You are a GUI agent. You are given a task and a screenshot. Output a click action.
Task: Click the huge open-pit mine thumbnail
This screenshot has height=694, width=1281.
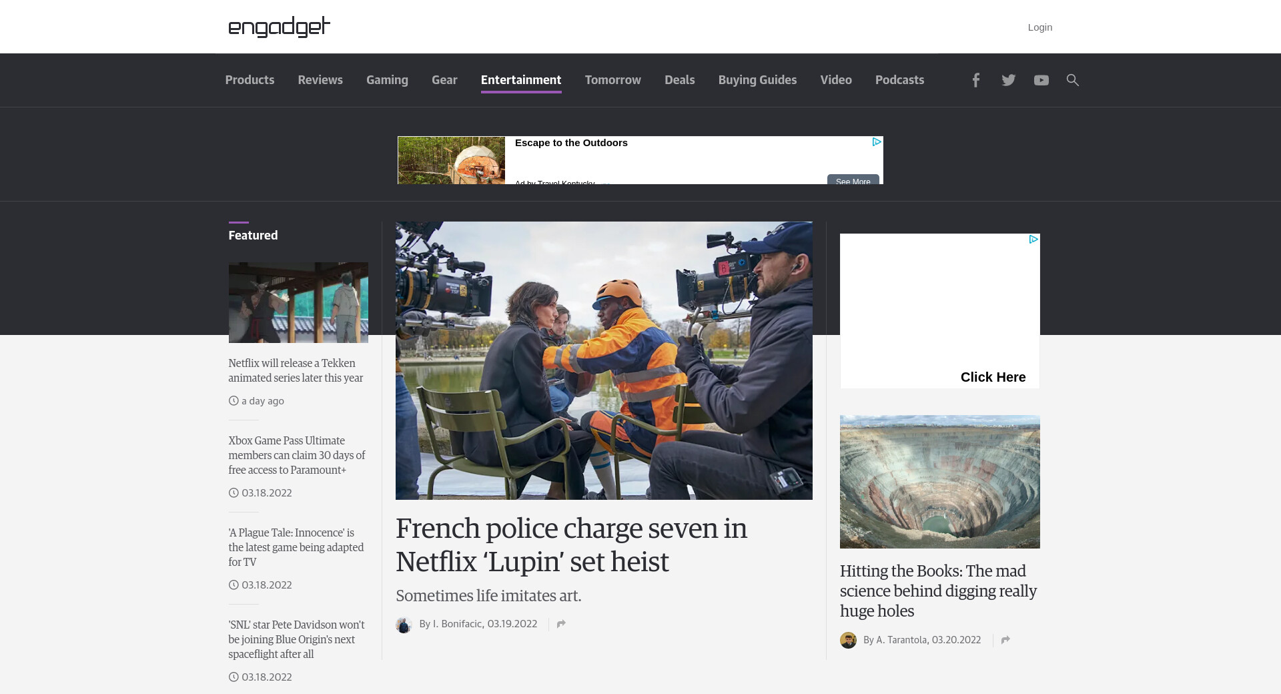click(x=939, y=482)
